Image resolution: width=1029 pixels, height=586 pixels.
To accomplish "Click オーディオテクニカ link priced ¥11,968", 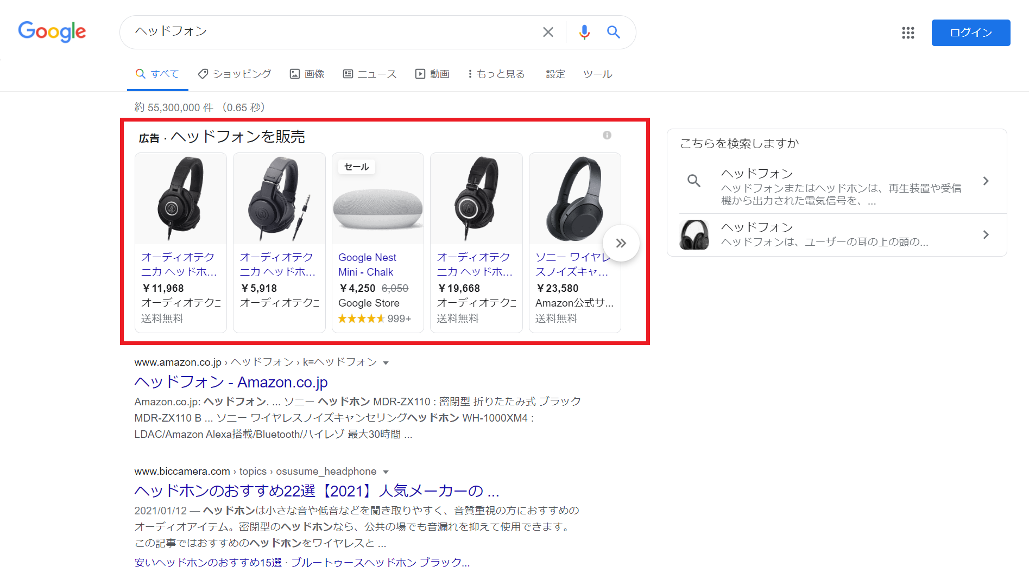I will tap(179, 265).
